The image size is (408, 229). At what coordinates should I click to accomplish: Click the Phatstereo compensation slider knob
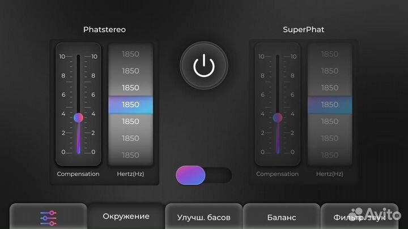[78, 118]
